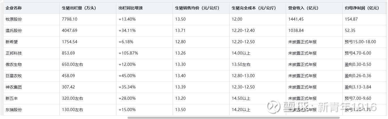Click the 出栏同比增速 column header
Screen dimensions: 388x119
pos(130,8)
